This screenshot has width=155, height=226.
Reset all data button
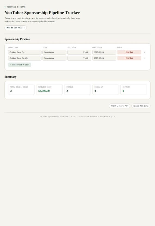(141, 106)
